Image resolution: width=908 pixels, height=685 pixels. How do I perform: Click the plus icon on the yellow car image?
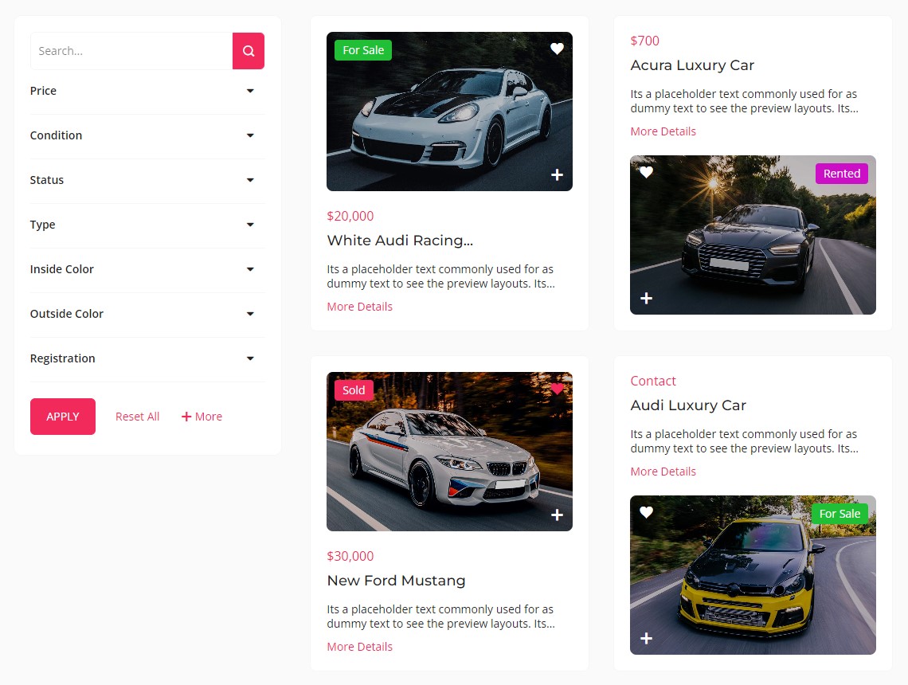[645, 638]
